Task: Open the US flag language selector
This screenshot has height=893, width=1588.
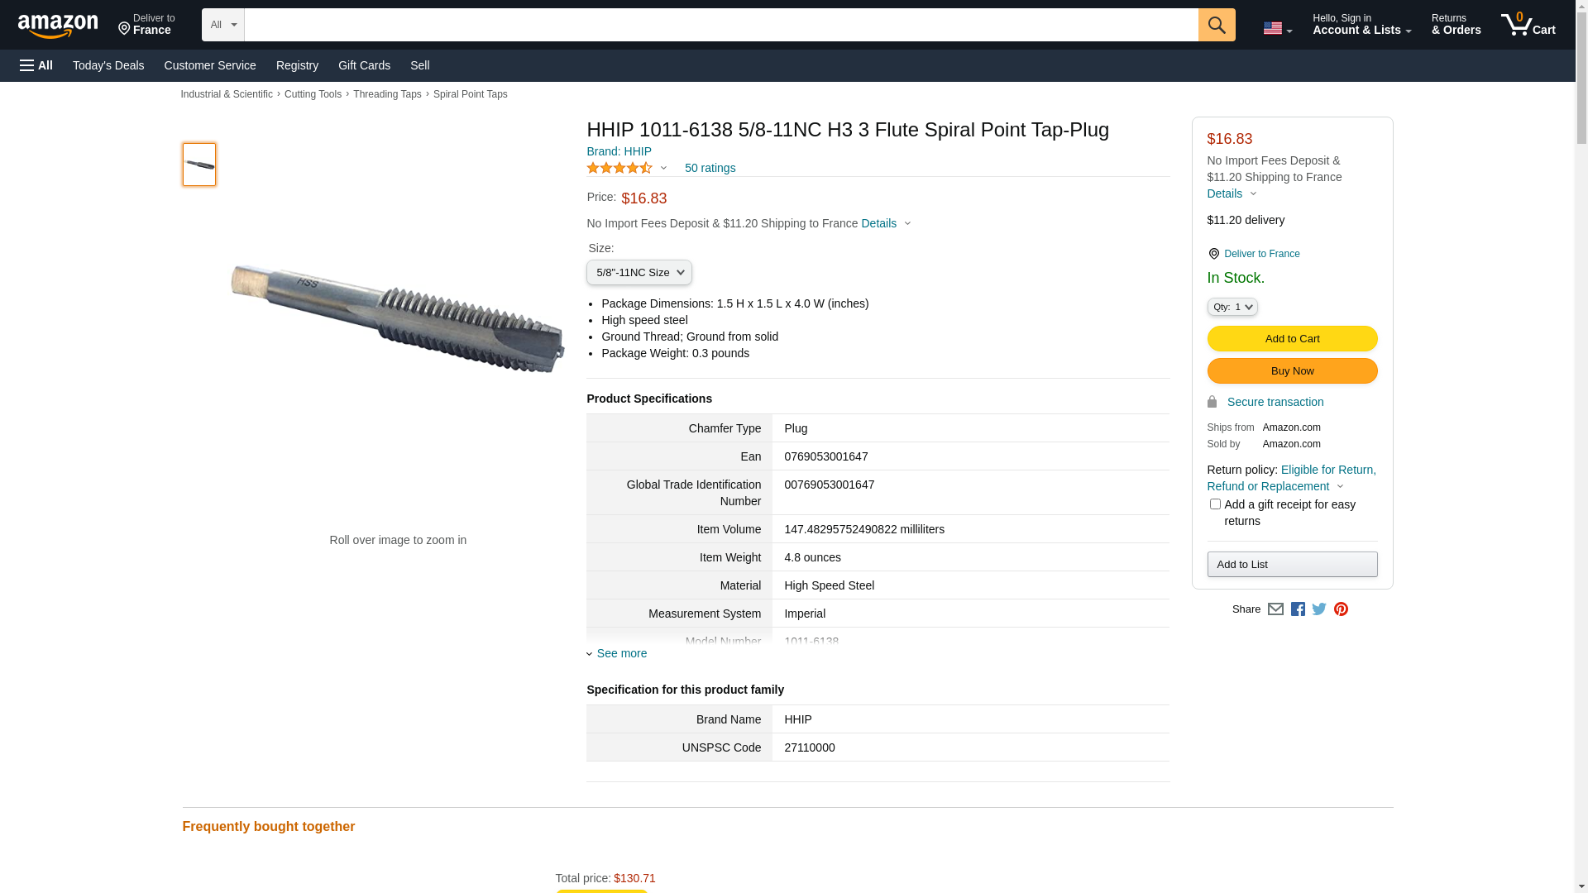Action: coord(1277,28)
